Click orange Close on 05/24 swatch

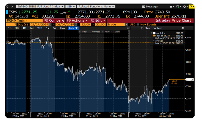click(x=154, y=36)
